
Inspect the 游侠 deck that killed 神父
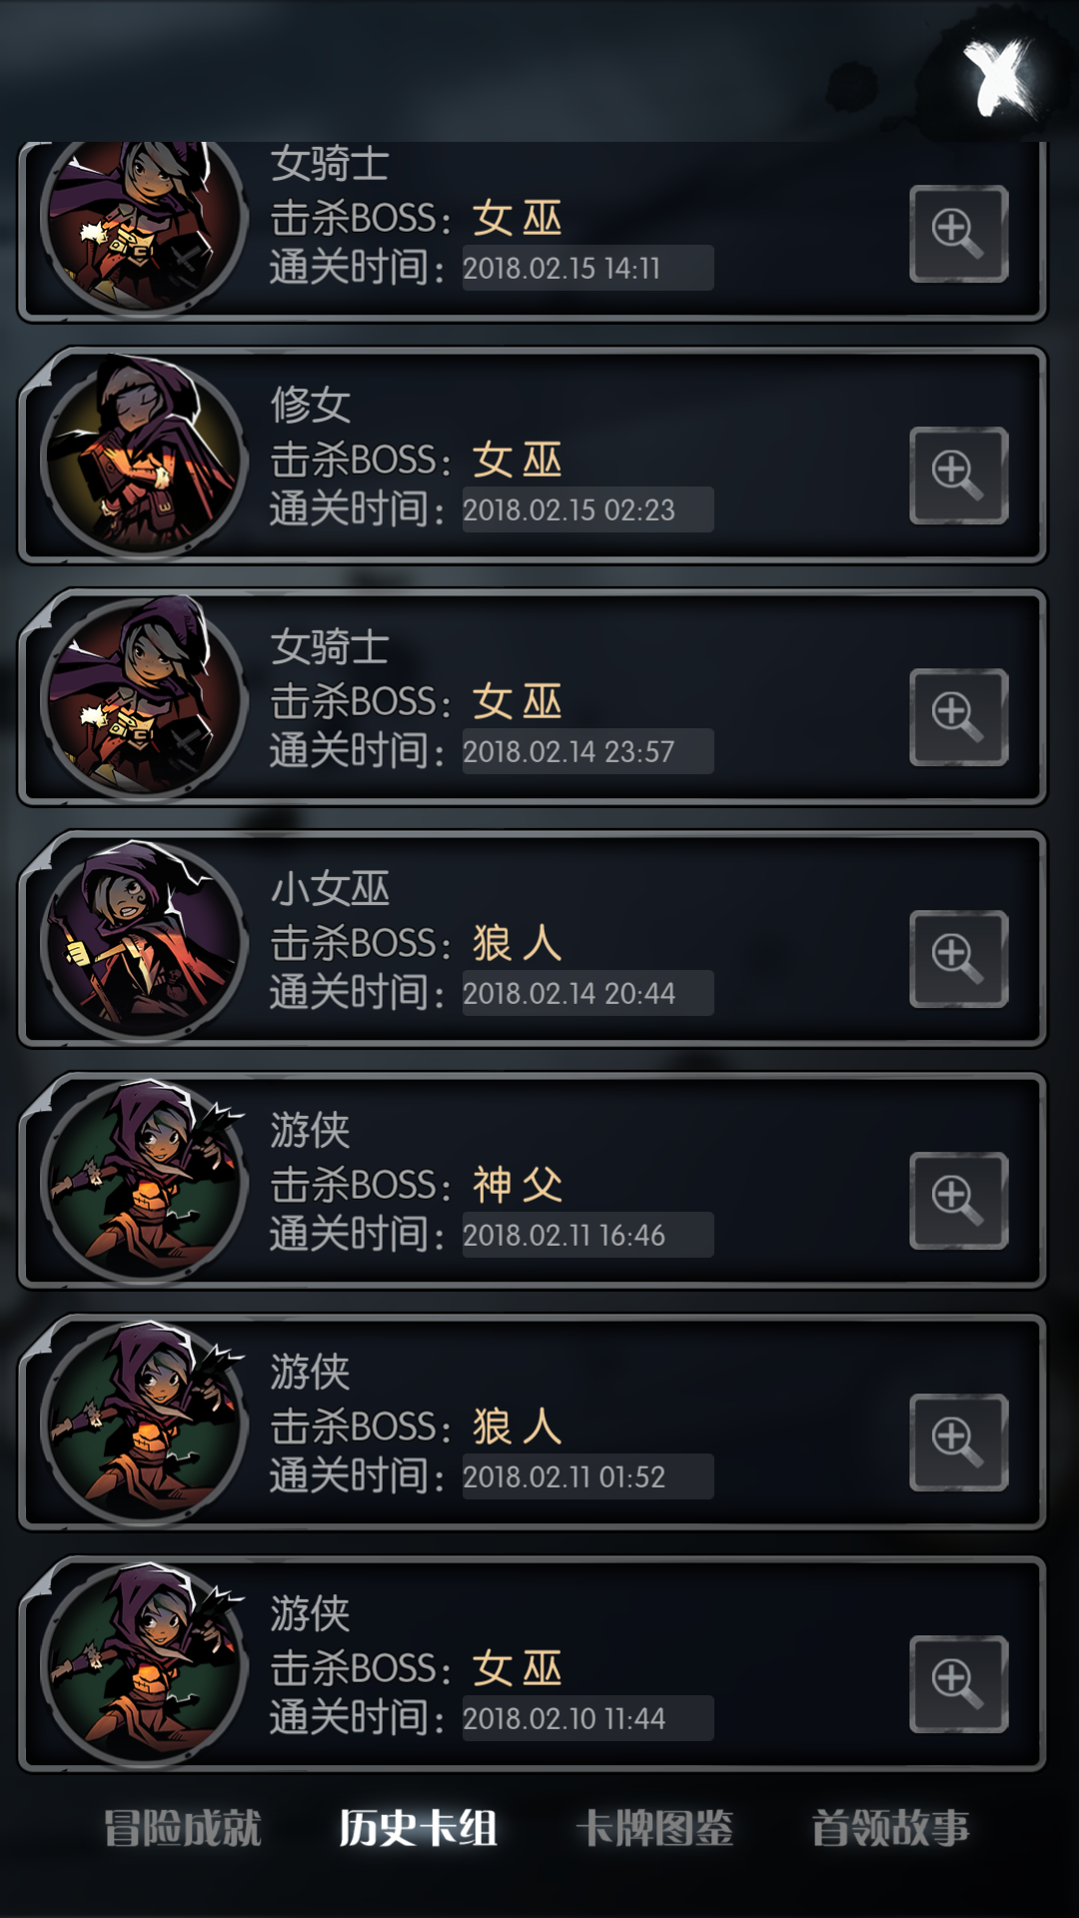pyautogui.click(x=958, y=1201)
